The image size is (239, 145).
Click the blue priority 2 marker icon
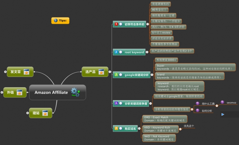[116, 52]
